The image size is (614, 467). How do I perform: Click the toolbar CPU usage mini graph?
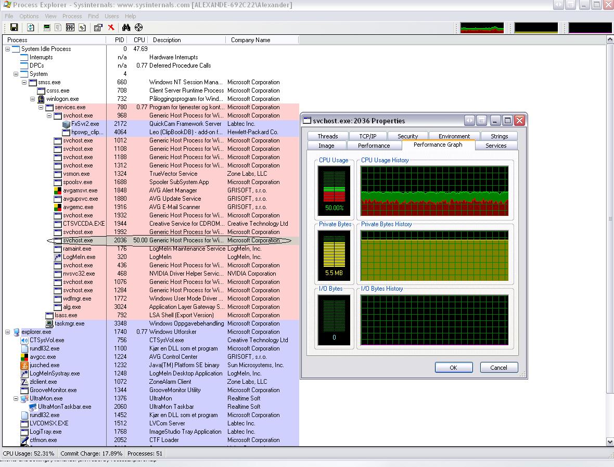[x=482, y=28]
